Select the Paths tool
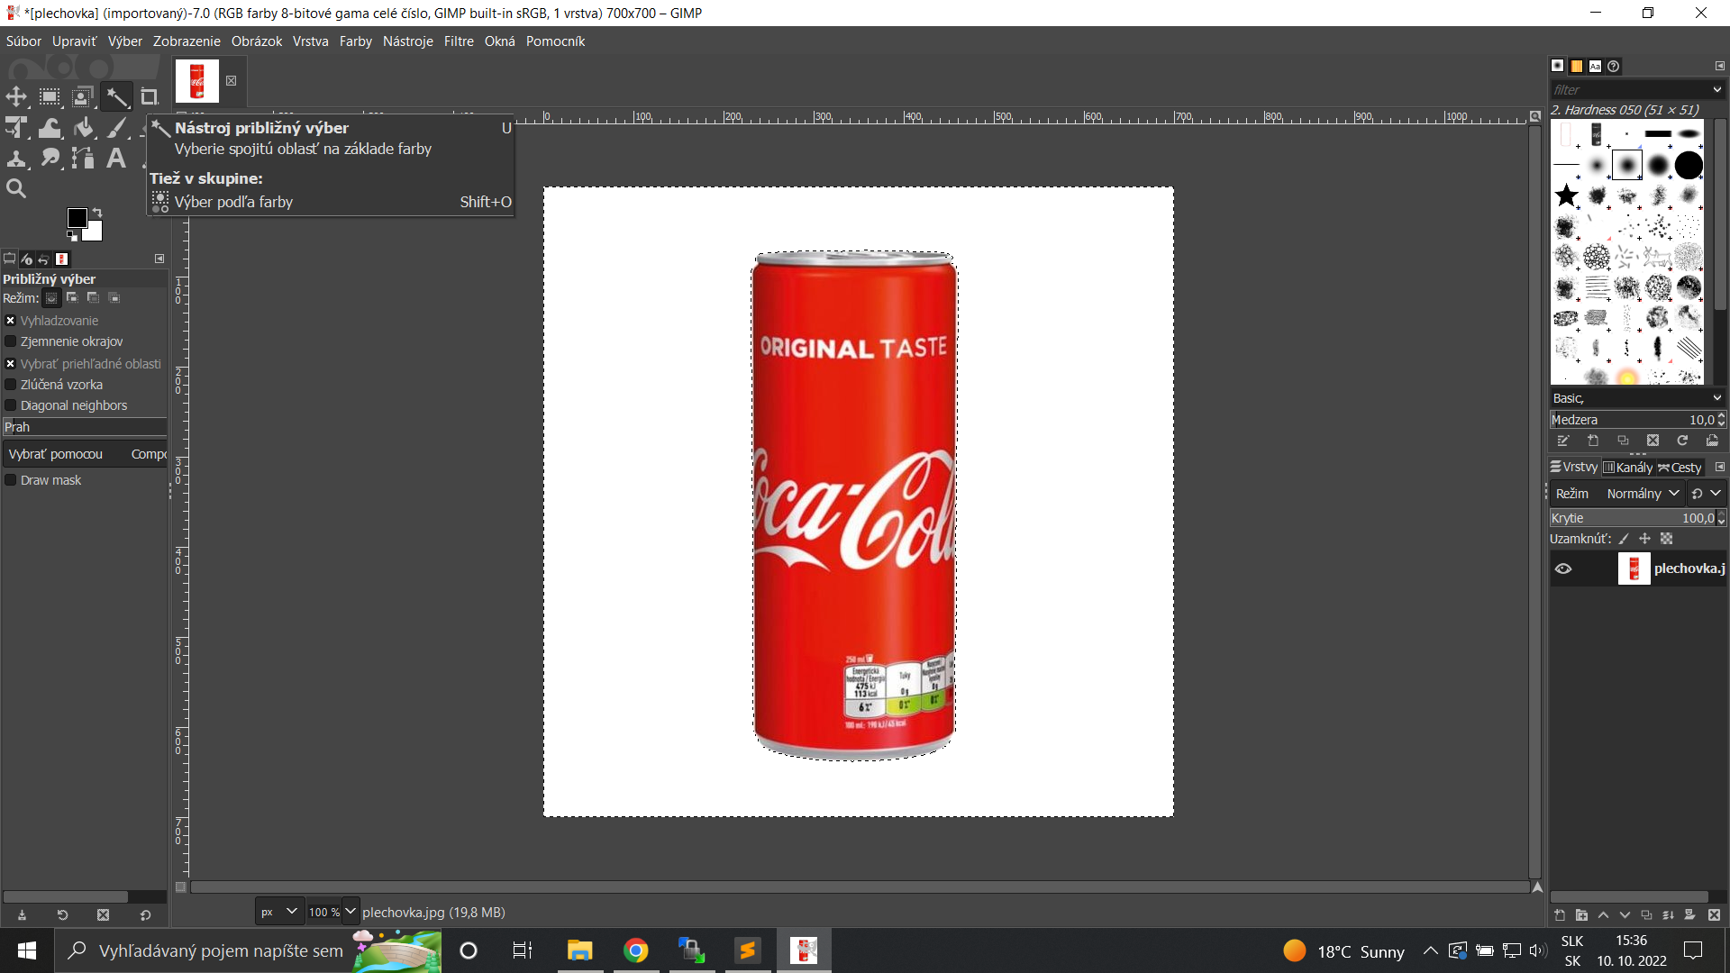The height and width of the screenshot is (973, 1730). coord(83,159)
